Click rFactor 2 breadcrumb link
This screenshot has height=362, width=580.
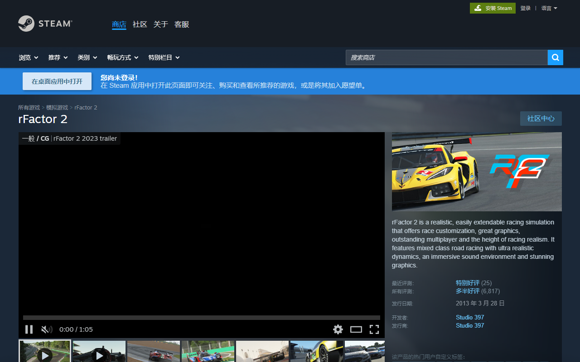click(x=86, y=108)
